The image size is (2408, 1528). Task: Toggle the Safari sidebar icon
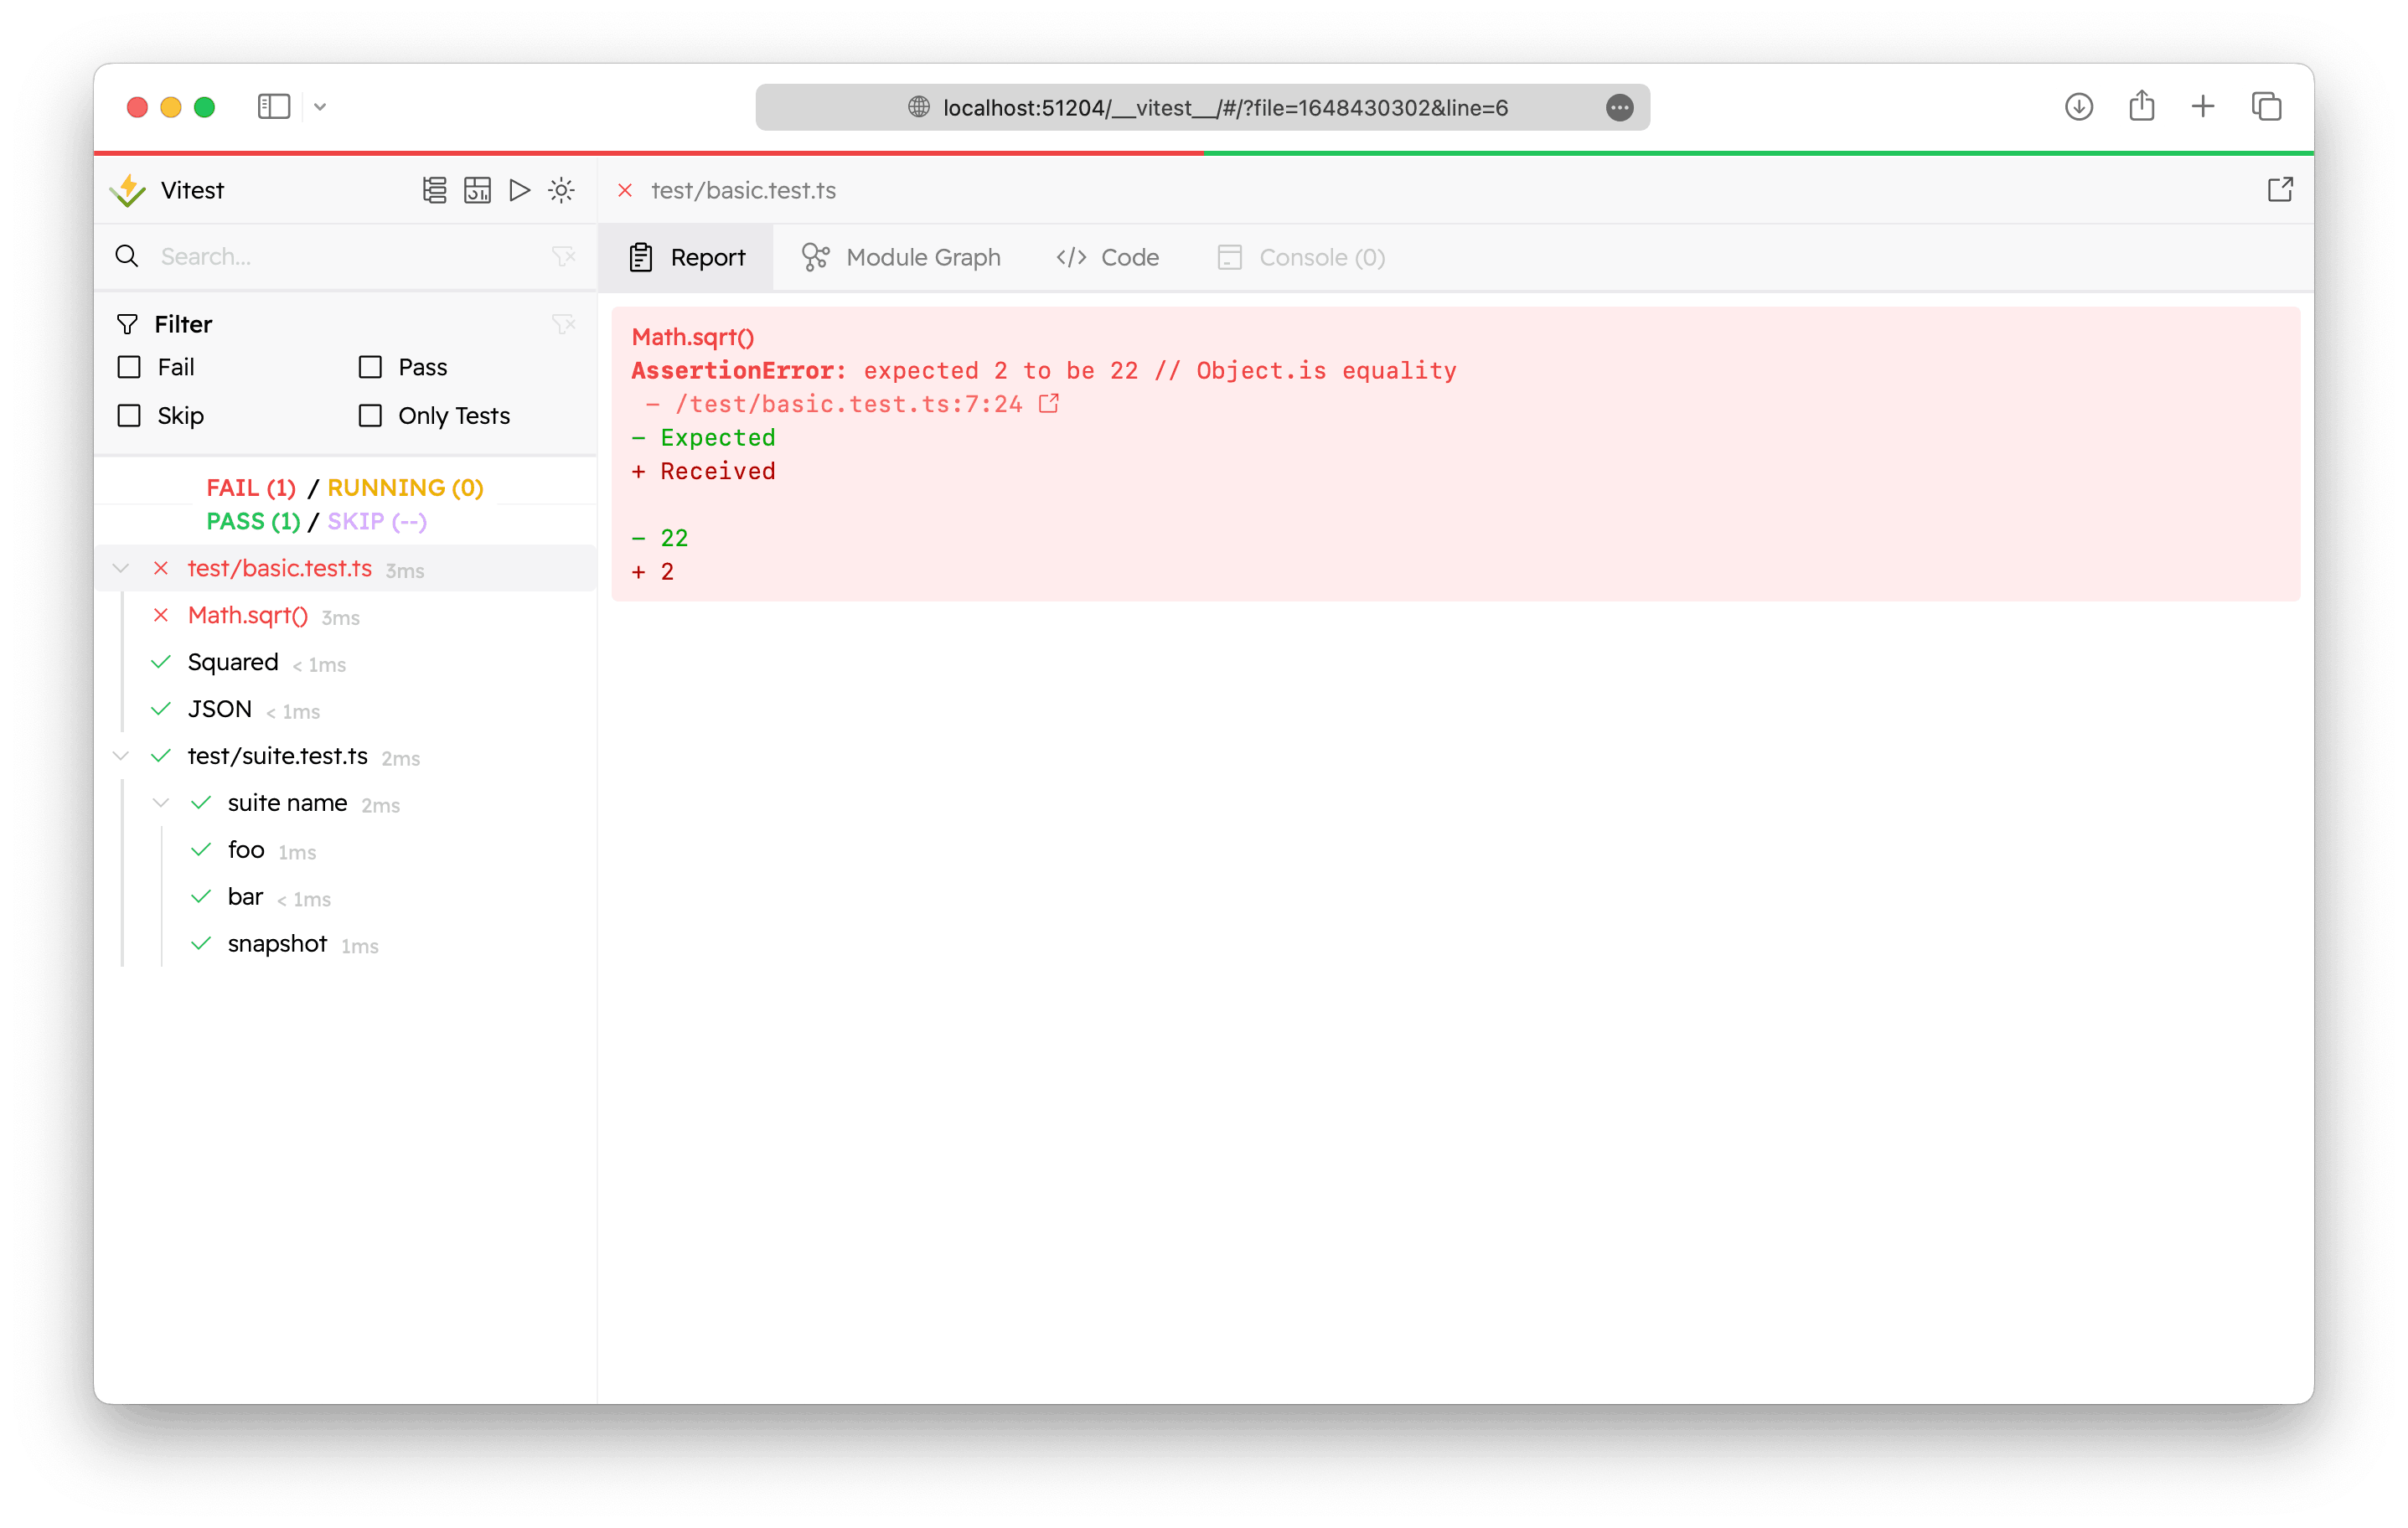click(273, 106)
